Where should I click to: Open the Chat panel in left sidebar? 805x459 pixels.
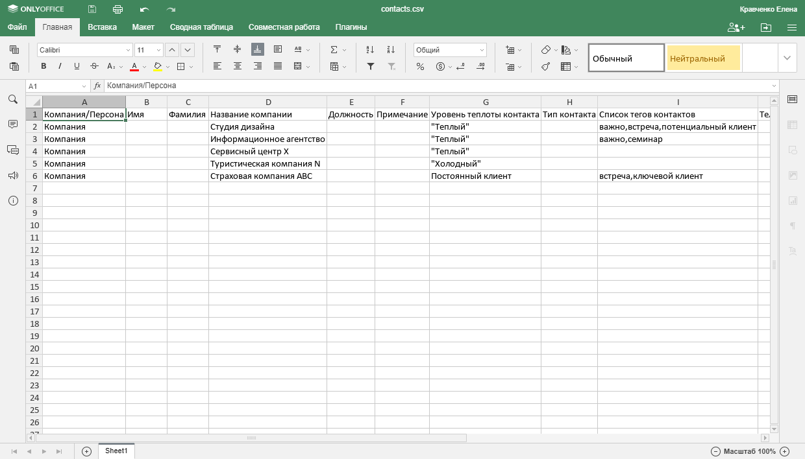pyautogui.click(x=12, y=150)
